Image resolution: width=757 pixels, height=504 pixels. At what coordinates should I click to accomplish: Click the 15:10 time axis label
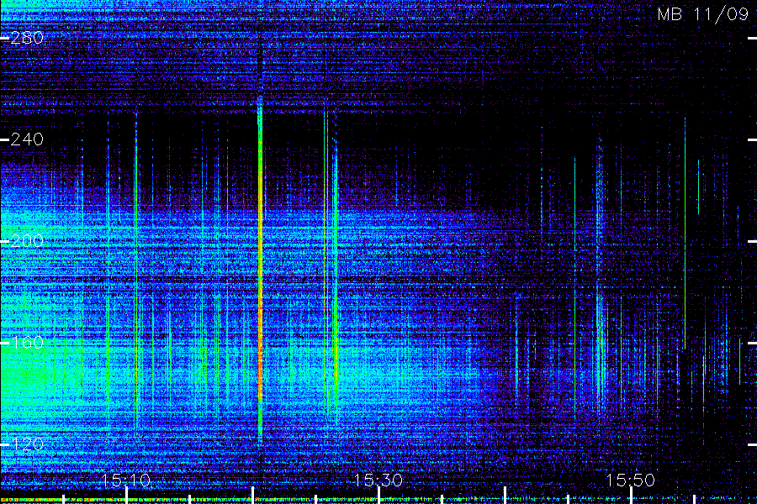click(x=126, y=480)
